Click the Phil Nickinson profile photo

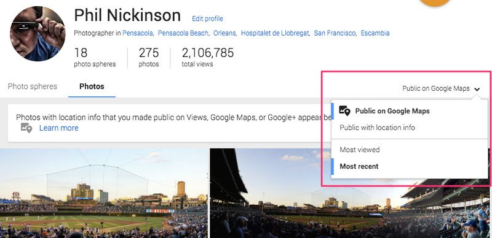coord(38,34)
